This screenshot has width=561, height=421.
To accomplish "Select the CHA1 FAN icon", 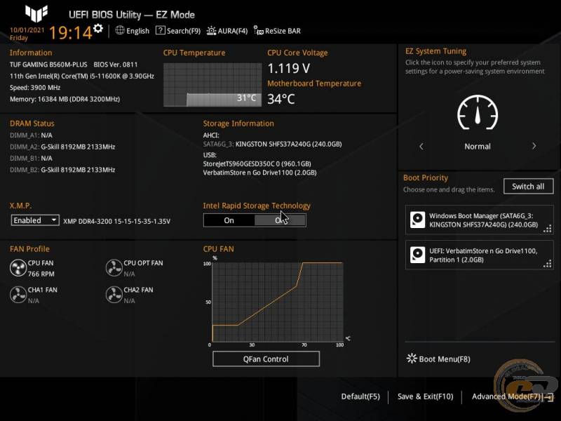I will click(18, 295).
